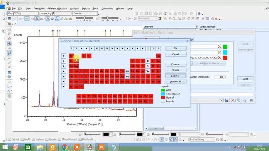Screen dimensions: 269x151
Task: Click the Copy icon next to scissors
Action: 175,13
